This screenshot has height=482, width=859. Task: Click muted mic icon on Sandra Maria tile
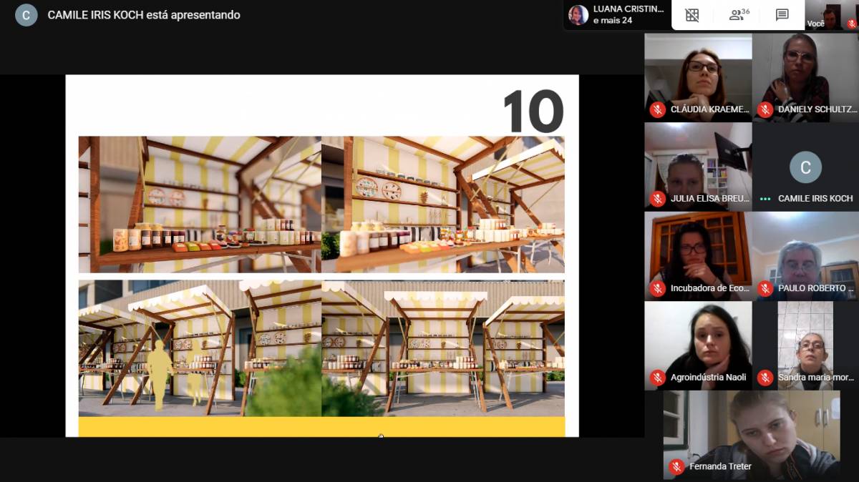pyautogui.click(x=765, y=378)
